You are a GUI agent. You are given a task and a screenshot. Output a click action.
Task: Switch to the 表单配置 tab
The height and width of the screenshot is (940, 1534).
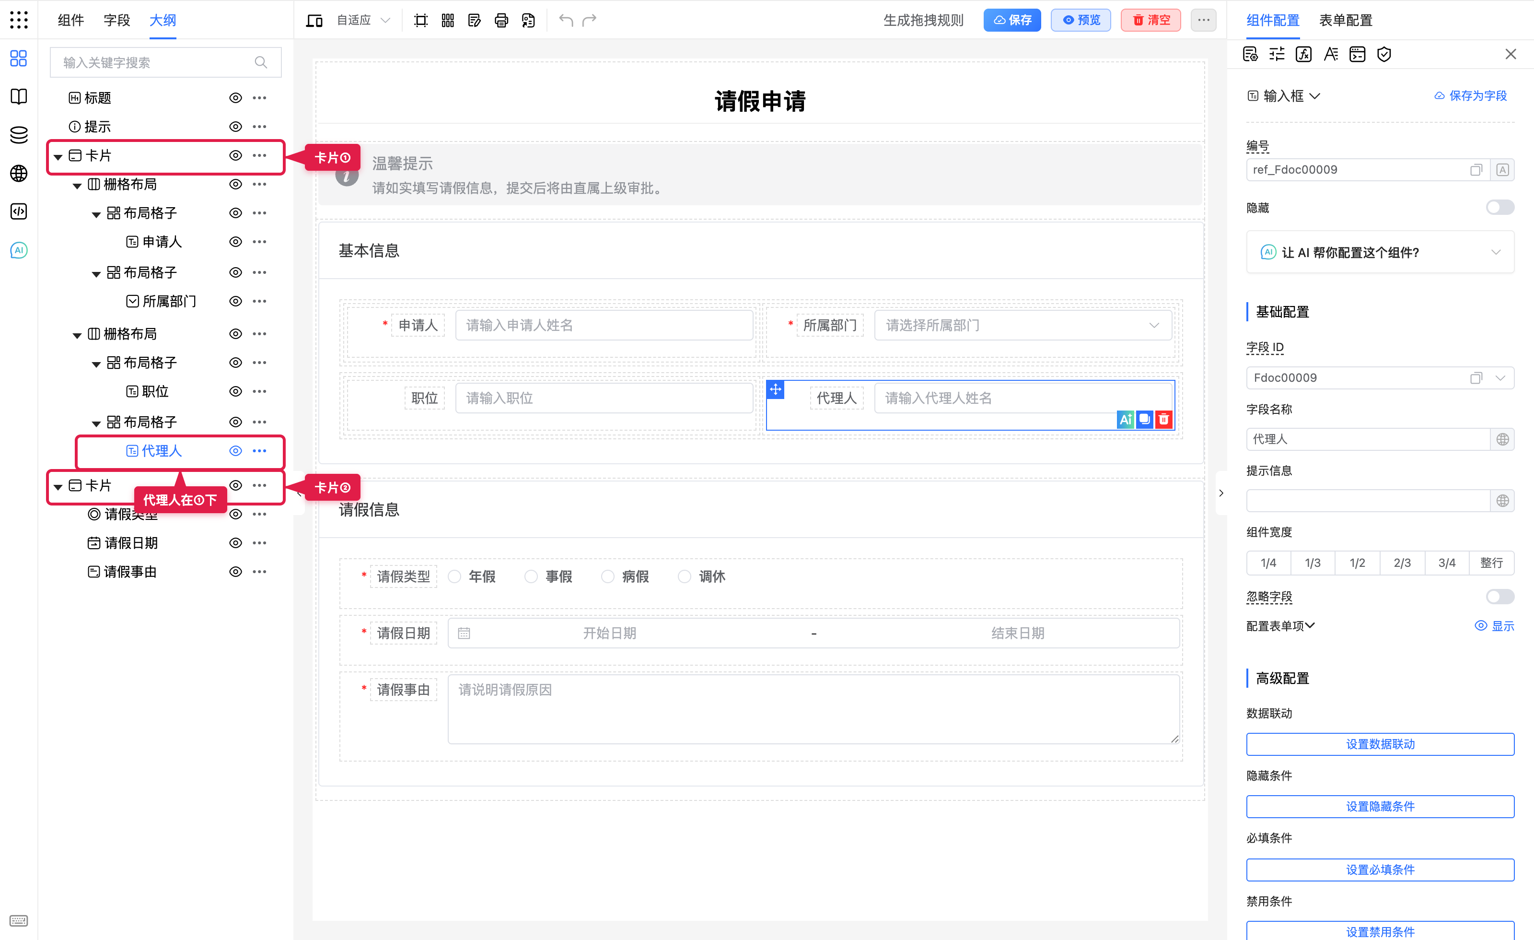(x=1345, y=21)
